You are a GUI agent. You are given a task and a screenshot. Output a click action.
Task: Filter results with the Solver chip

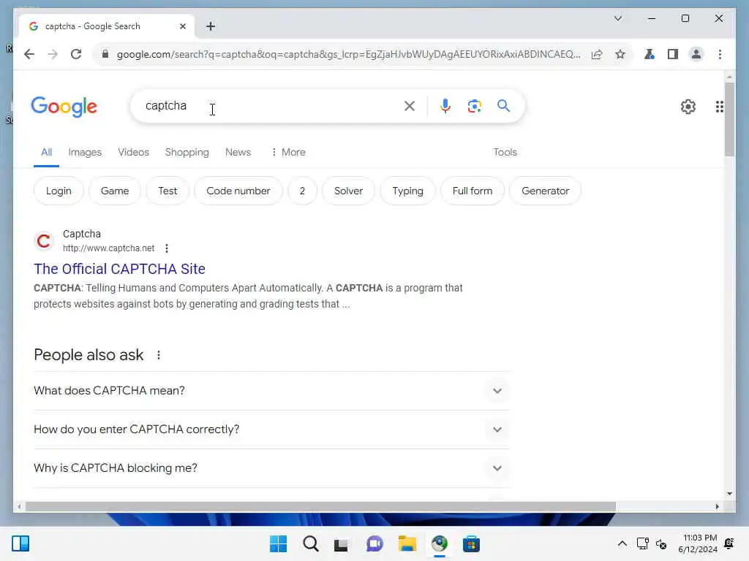[348, 191]
